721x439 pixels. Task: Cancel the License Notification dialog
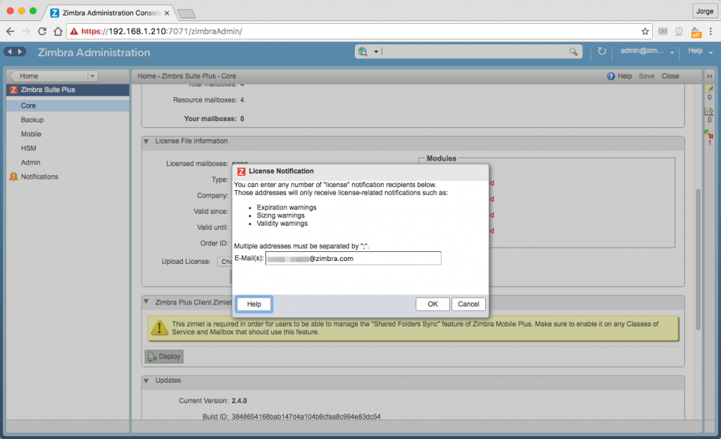tap(468, 304)
